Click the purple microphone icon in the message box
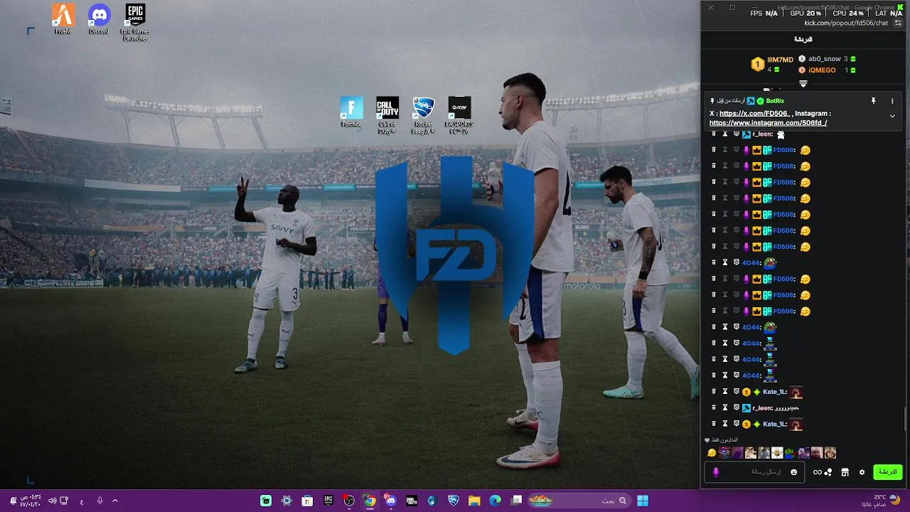 point(716,472)
